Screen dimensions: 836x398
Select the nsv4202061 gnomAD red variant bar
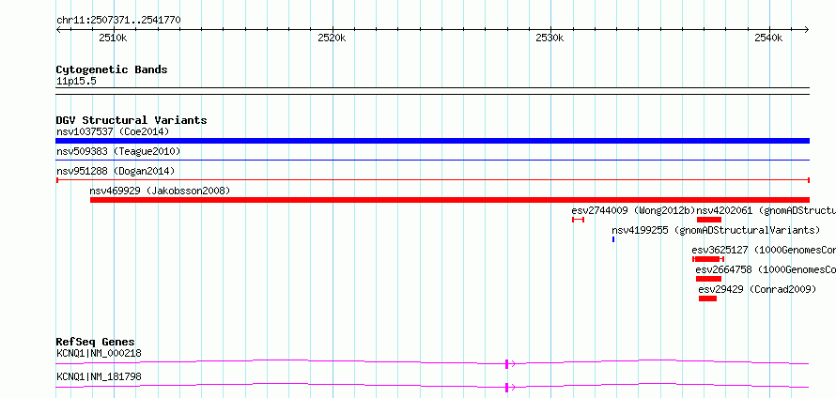point(709,220)
